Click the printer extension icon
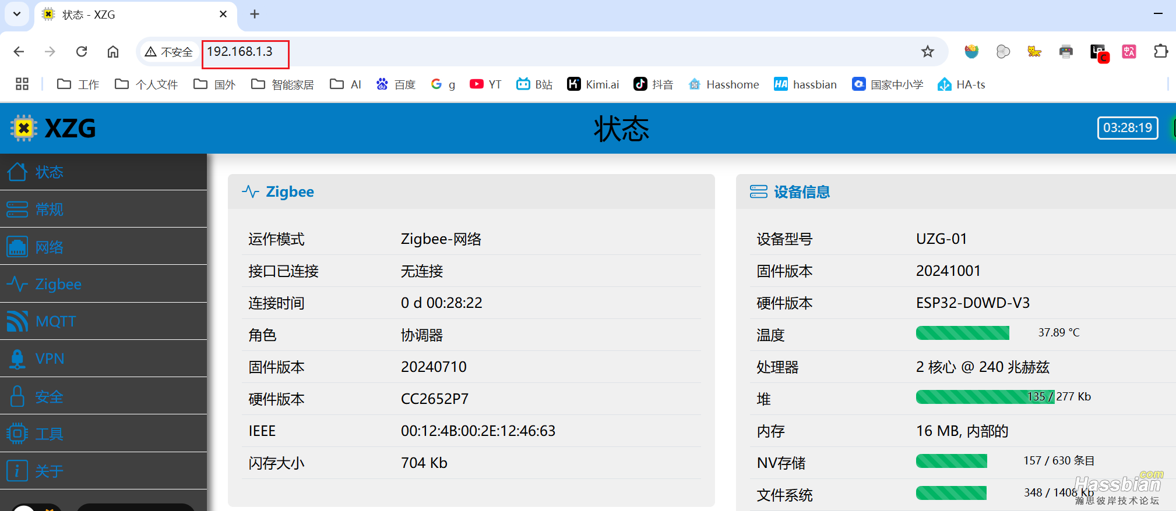The width and height of the screenshot is (1176, 511). [1066, 52]
